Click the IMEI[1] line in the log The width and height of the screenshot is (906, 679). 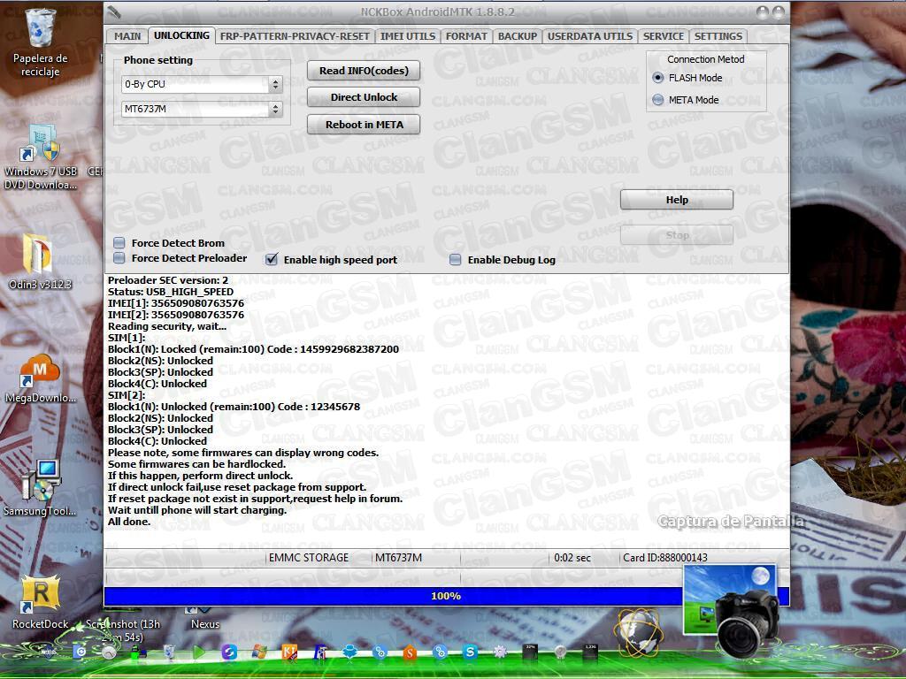point(176,303)
